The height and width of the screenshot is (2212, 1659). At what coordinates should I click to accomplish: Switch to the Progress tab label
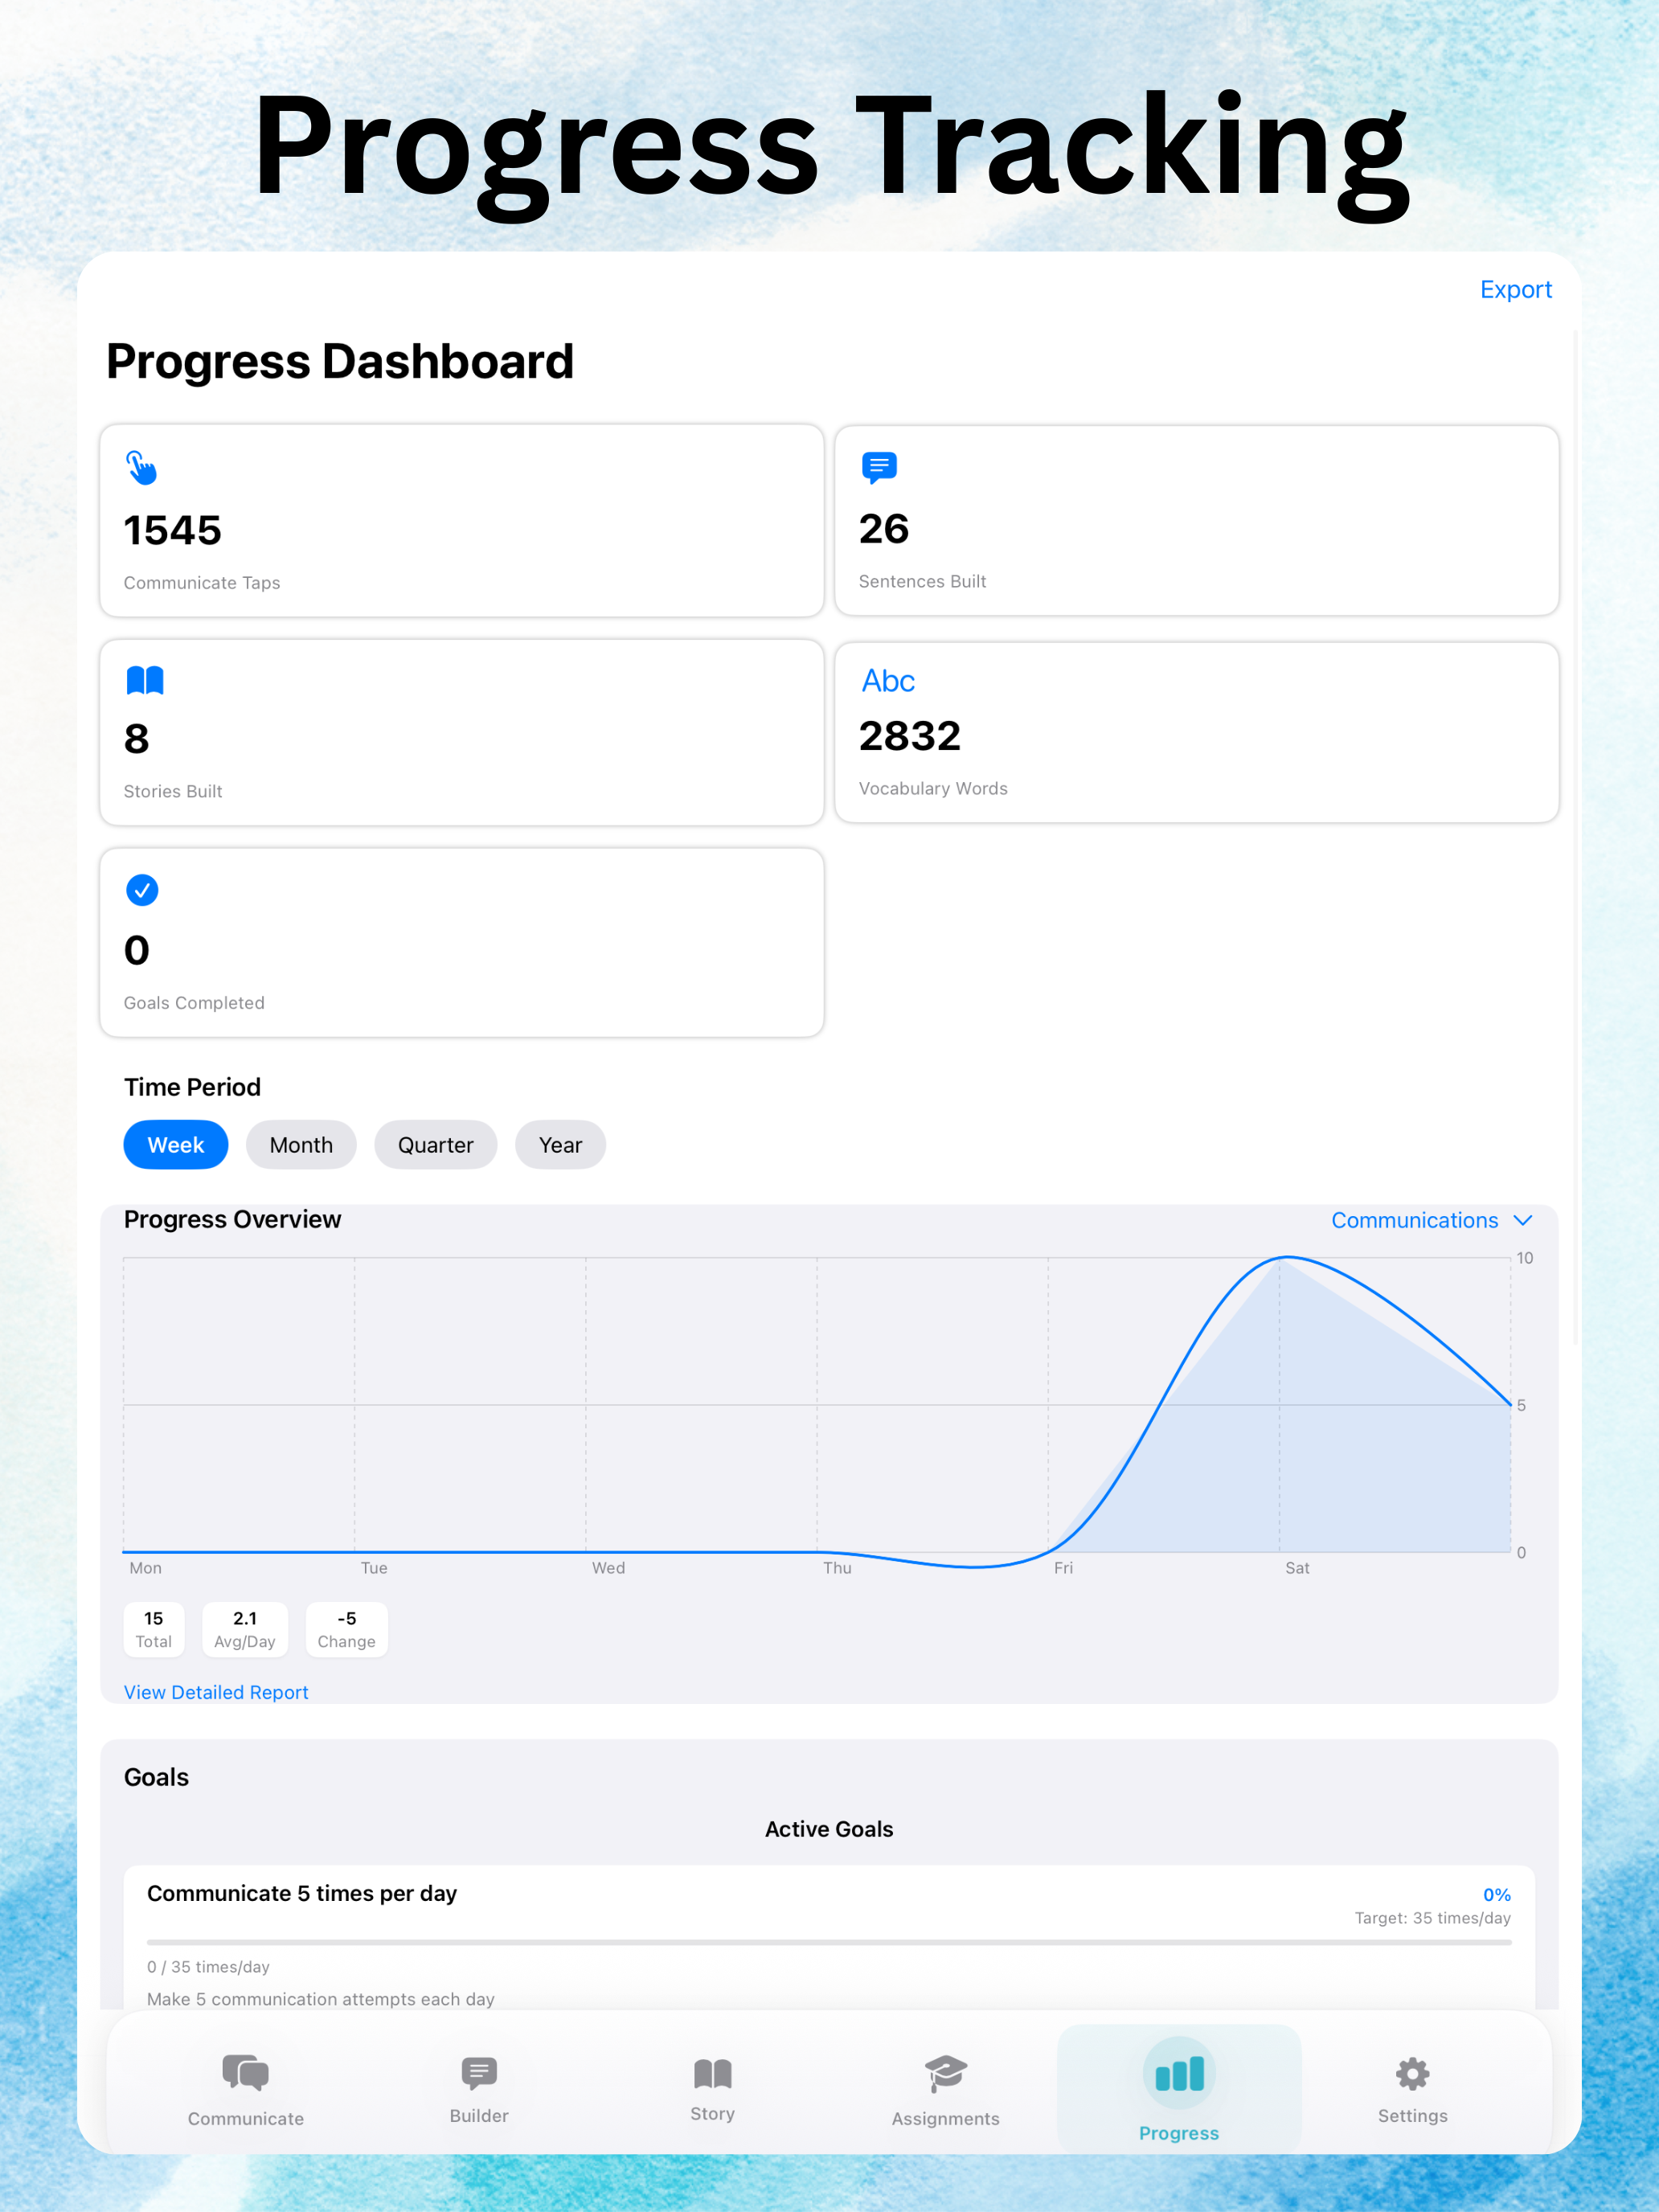[x=1179, y=2133]
